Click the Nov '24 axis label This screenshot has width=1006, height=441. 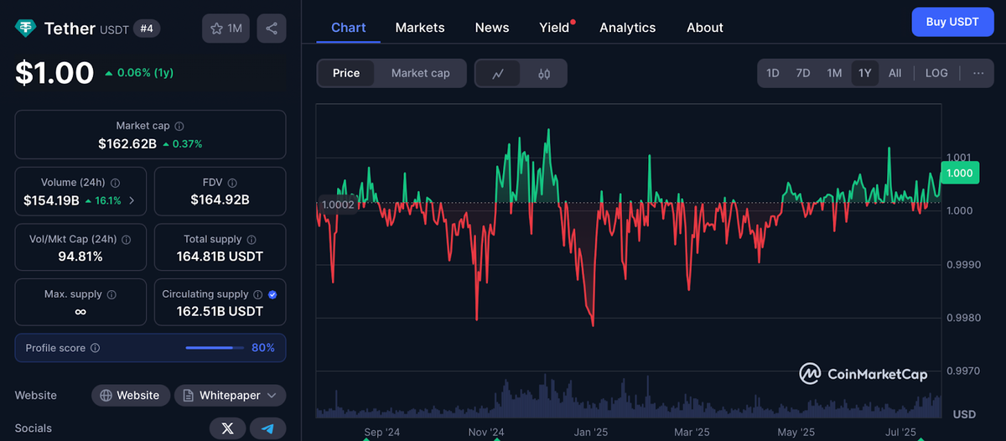[486, 433]
